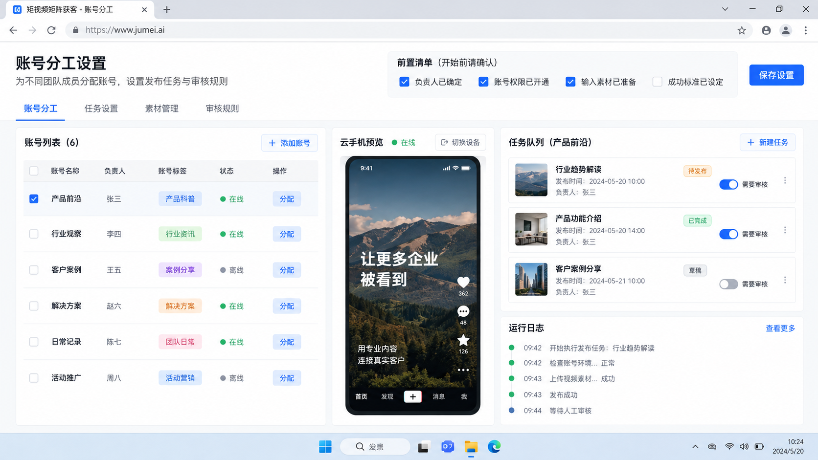This screenshot has height=460, width=818.
Task: Open the 查看更多 log link
Action: pos(780,329)
